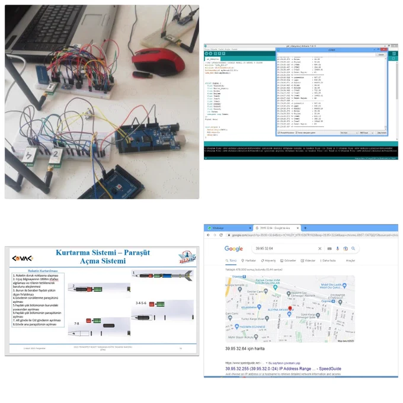Select the Haritalar results tab
This screenshot has height=403, width=403.
(x=248, y=261)
